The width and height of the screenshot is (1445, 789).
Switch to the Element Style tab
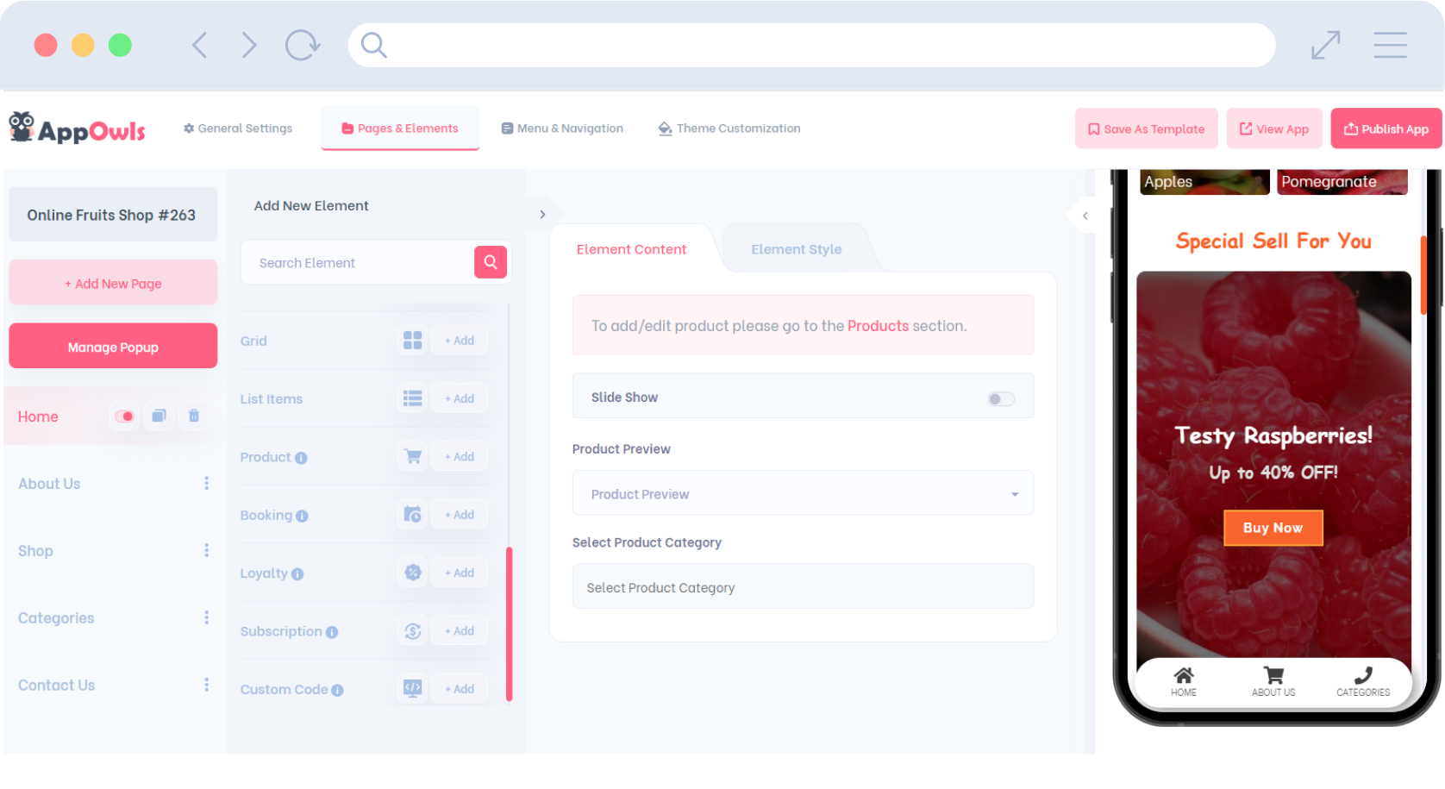[x=796, y=249]
